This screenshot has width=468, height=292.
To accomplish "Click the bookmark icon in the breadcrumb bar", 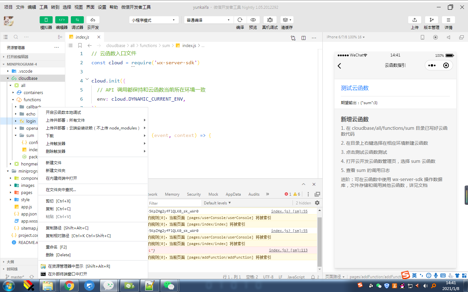I will tap(80, 45).
